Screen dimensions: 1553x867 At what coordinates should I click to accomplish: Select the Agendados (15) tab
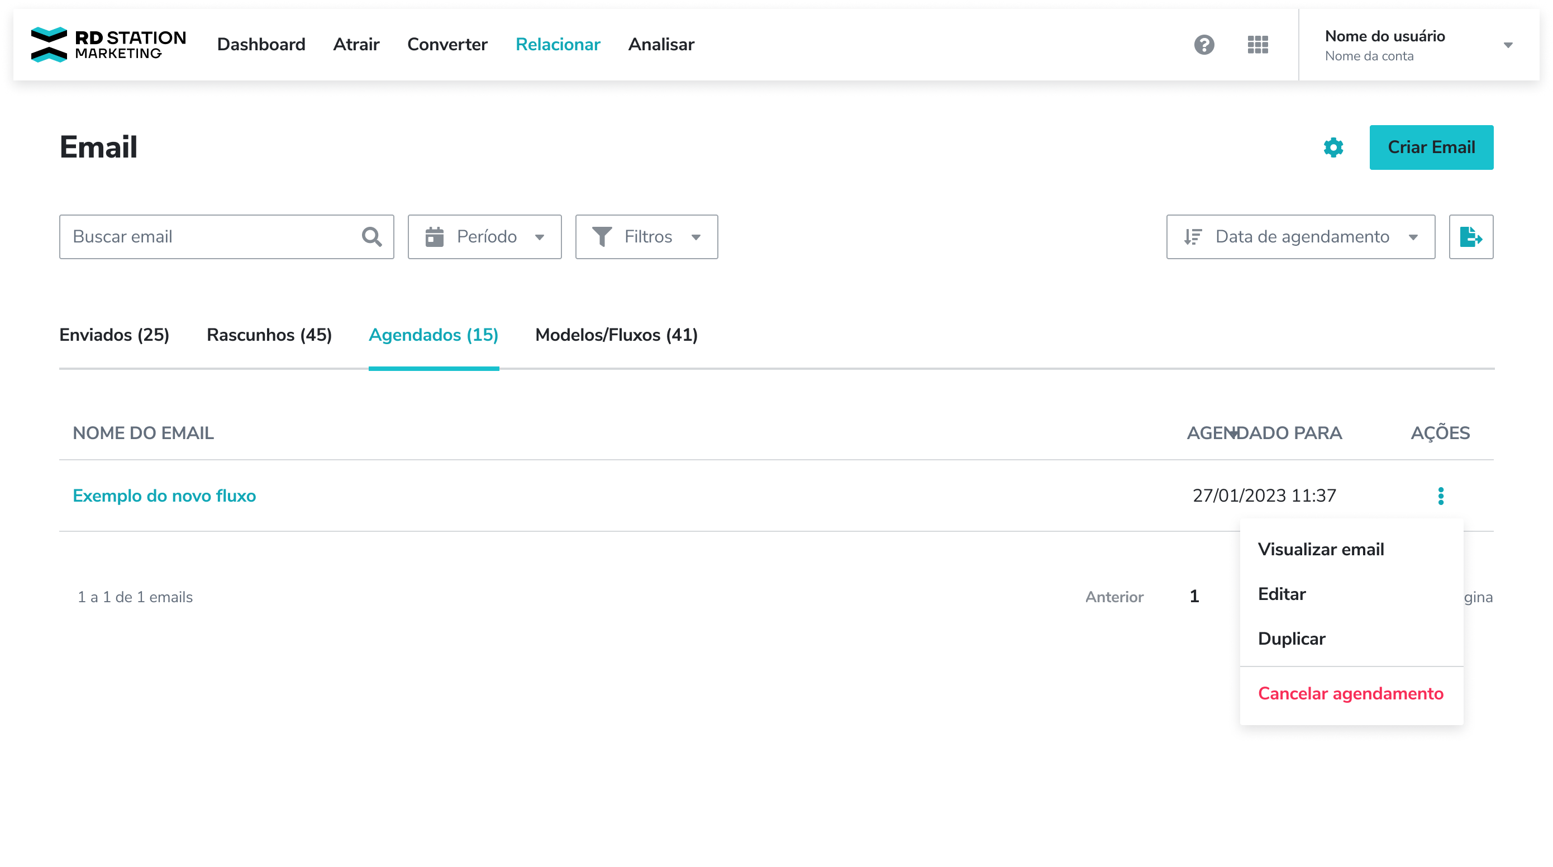tap(433, 335)
